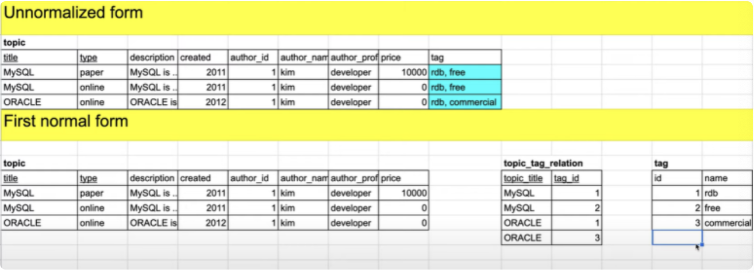Select the "free" name cell in tag table
The height and width of the screenshot is (273, 754).
(x=727, y=208)
